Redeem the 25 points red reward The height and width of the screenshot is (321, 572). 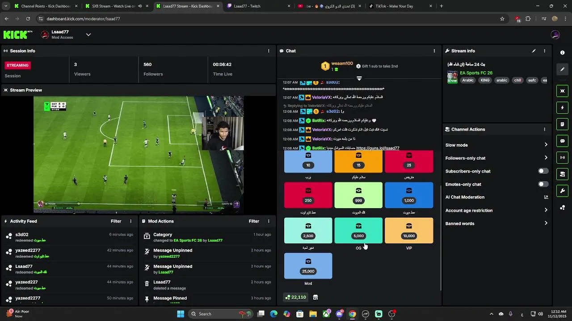pyautogui.click(x=409, y=161)
